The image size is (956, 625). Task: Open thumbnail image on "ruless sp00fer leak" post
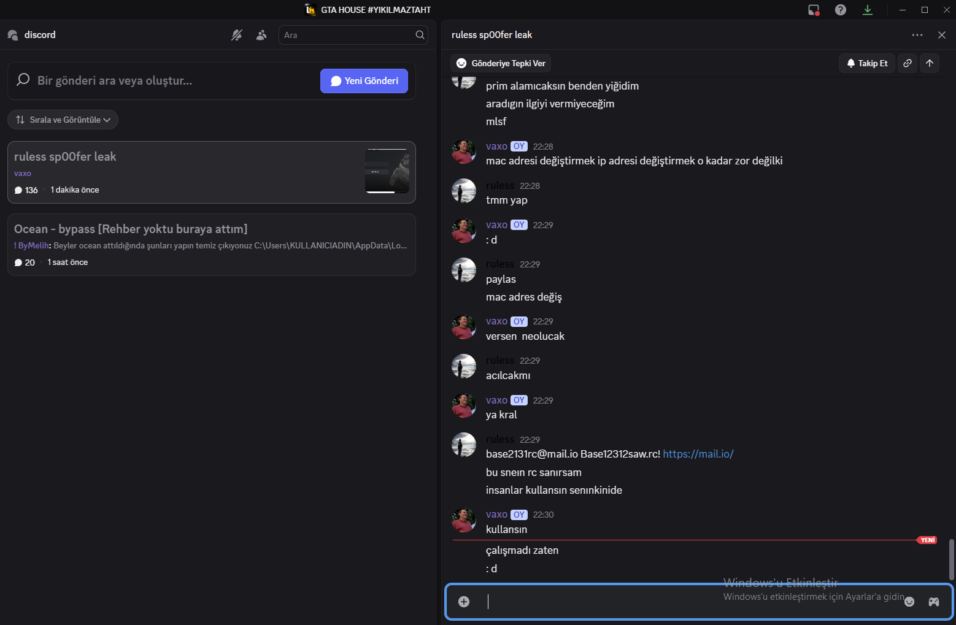tap(387, 171)
